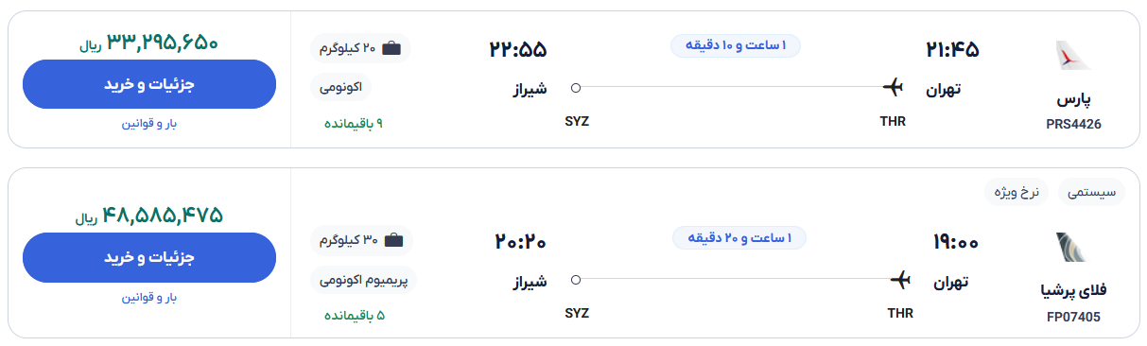
Task: Click airplane icon on Pars flight route
Action: pyautogui.click(x=894, y=88)
